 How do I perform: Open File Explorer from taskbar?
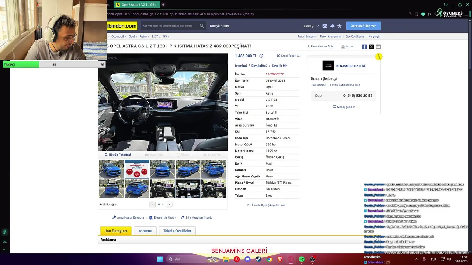pyautogui.click(x=226, y=259)
